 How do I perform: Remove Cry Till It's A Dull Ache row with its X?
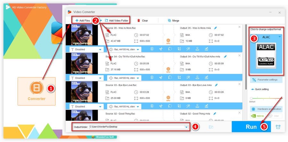(x=239, y=55)
